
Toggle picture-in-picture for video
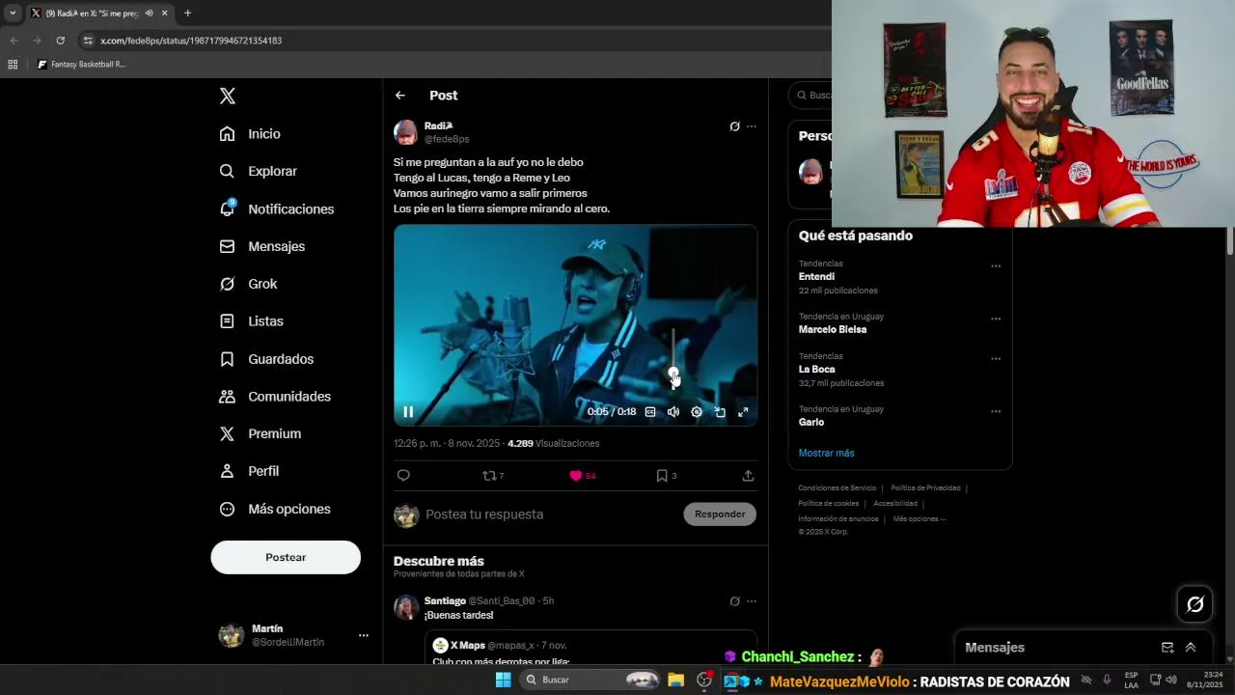pos(720,412)
